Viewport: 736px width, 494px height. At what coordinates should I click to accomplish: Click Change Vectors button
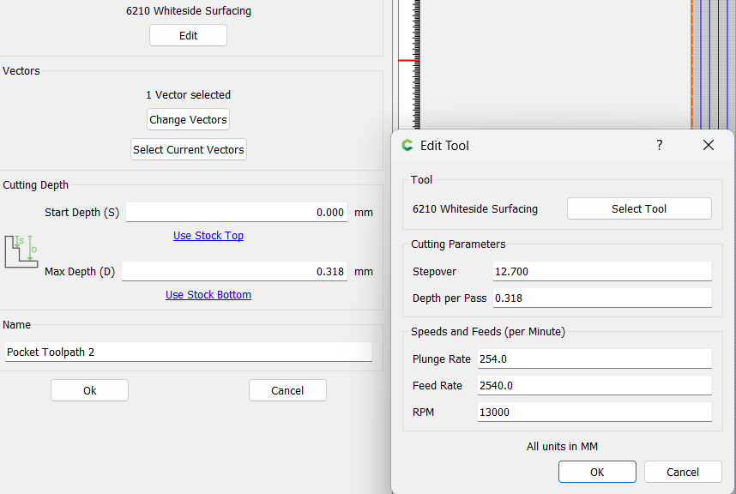tap(188, 119)
